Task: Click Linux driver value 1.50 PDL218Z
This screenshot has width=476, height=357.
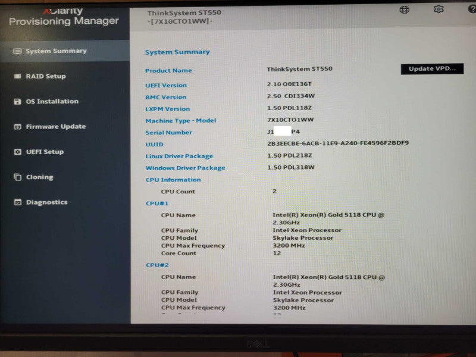Action: [x=290, y=155]
